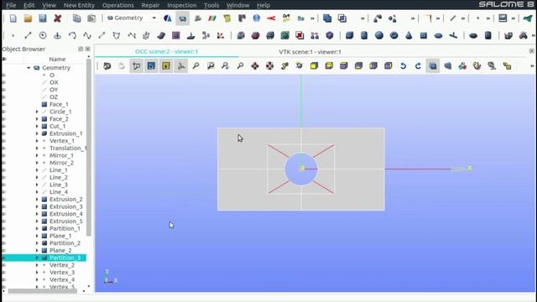537x302 pixels.
Task: Click the last purple cube view icon
Action: (388, 65)
